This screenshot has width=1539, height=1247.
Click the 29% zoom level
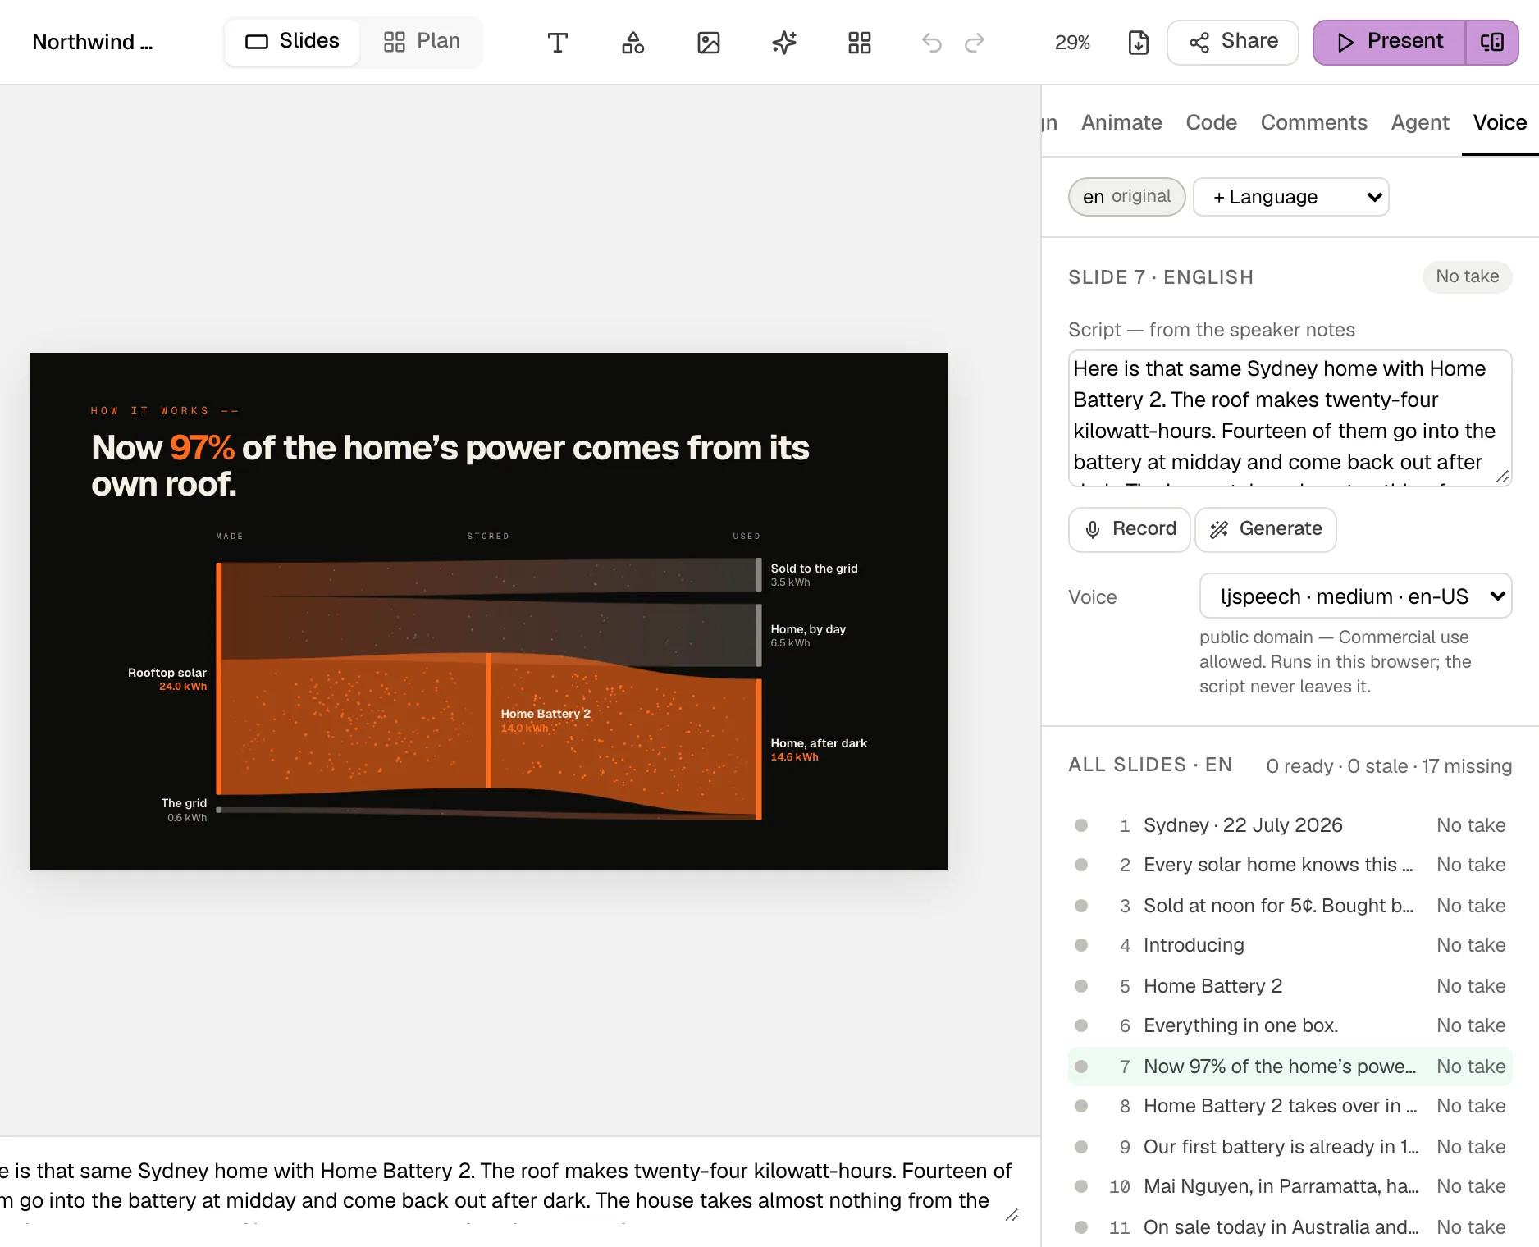click(1072, 43)
